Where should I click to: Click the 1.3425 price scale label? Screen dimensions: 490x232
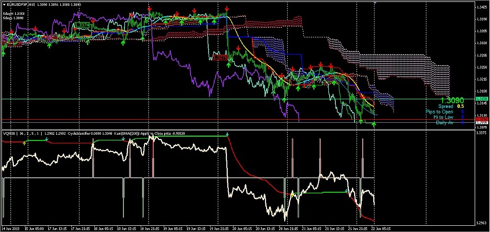click(481, 7)
